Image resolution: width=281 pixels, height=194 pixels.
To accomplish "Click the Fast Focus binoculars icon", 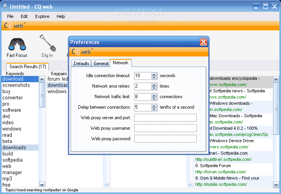I will [x=17, y=44].
